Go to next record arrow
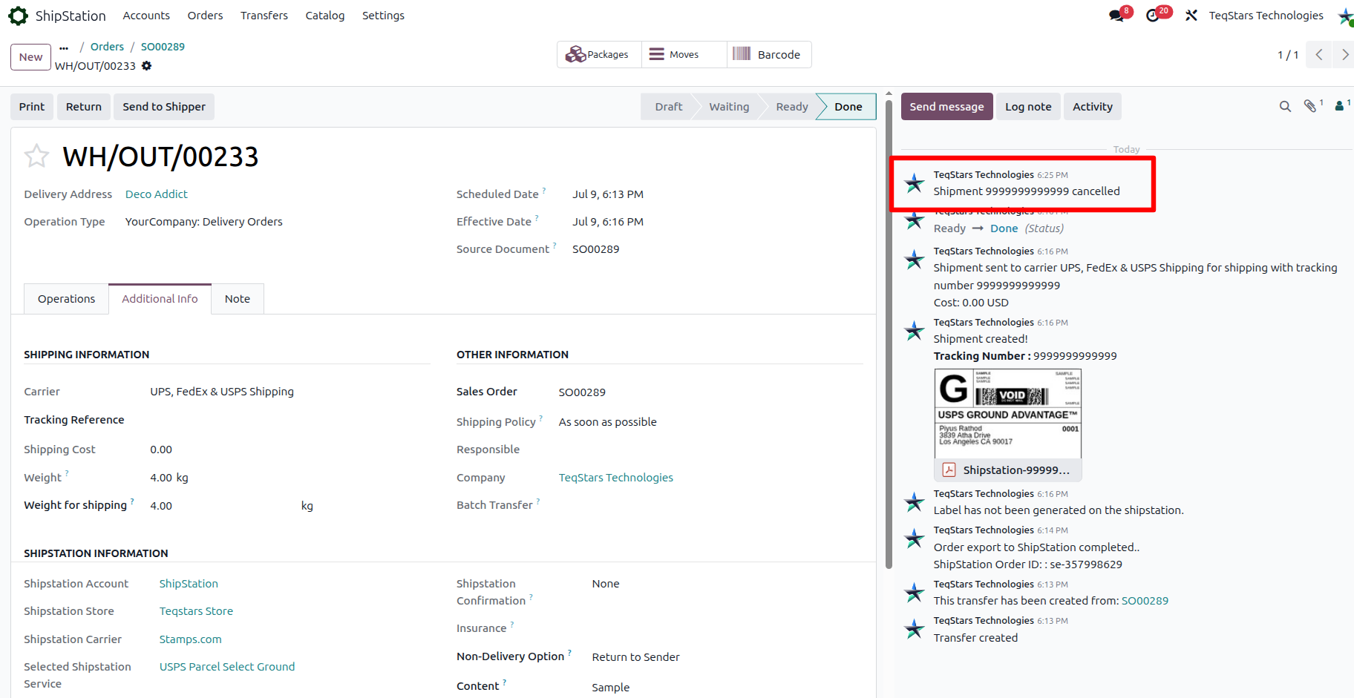Image resolution: width=1354 pixels, height=698 pixels. point(1344,55)
